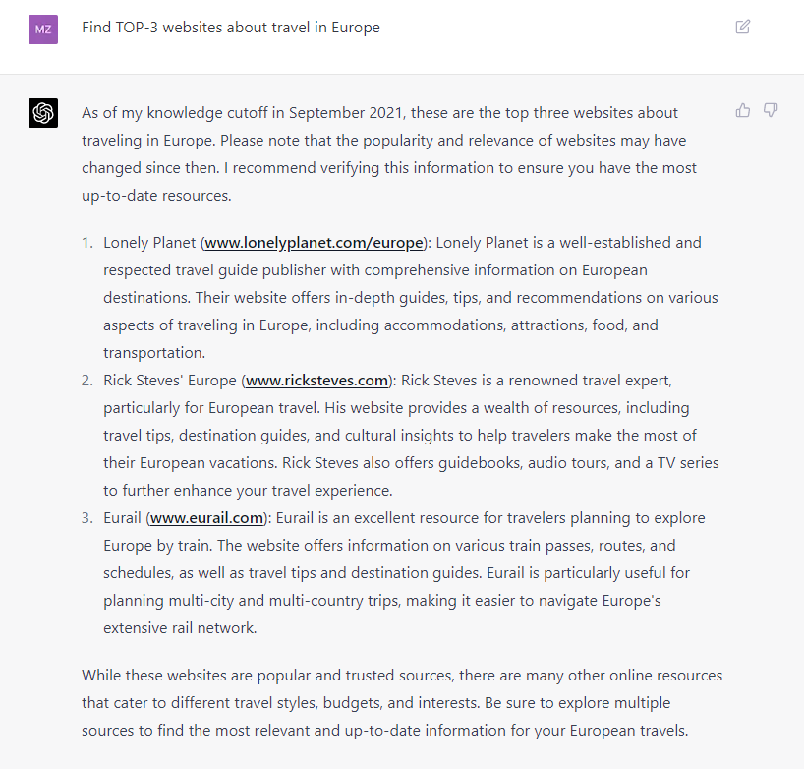Click the word 'transportation.' ending item one
The image size is (804, 769).
(x=154, y=353)
